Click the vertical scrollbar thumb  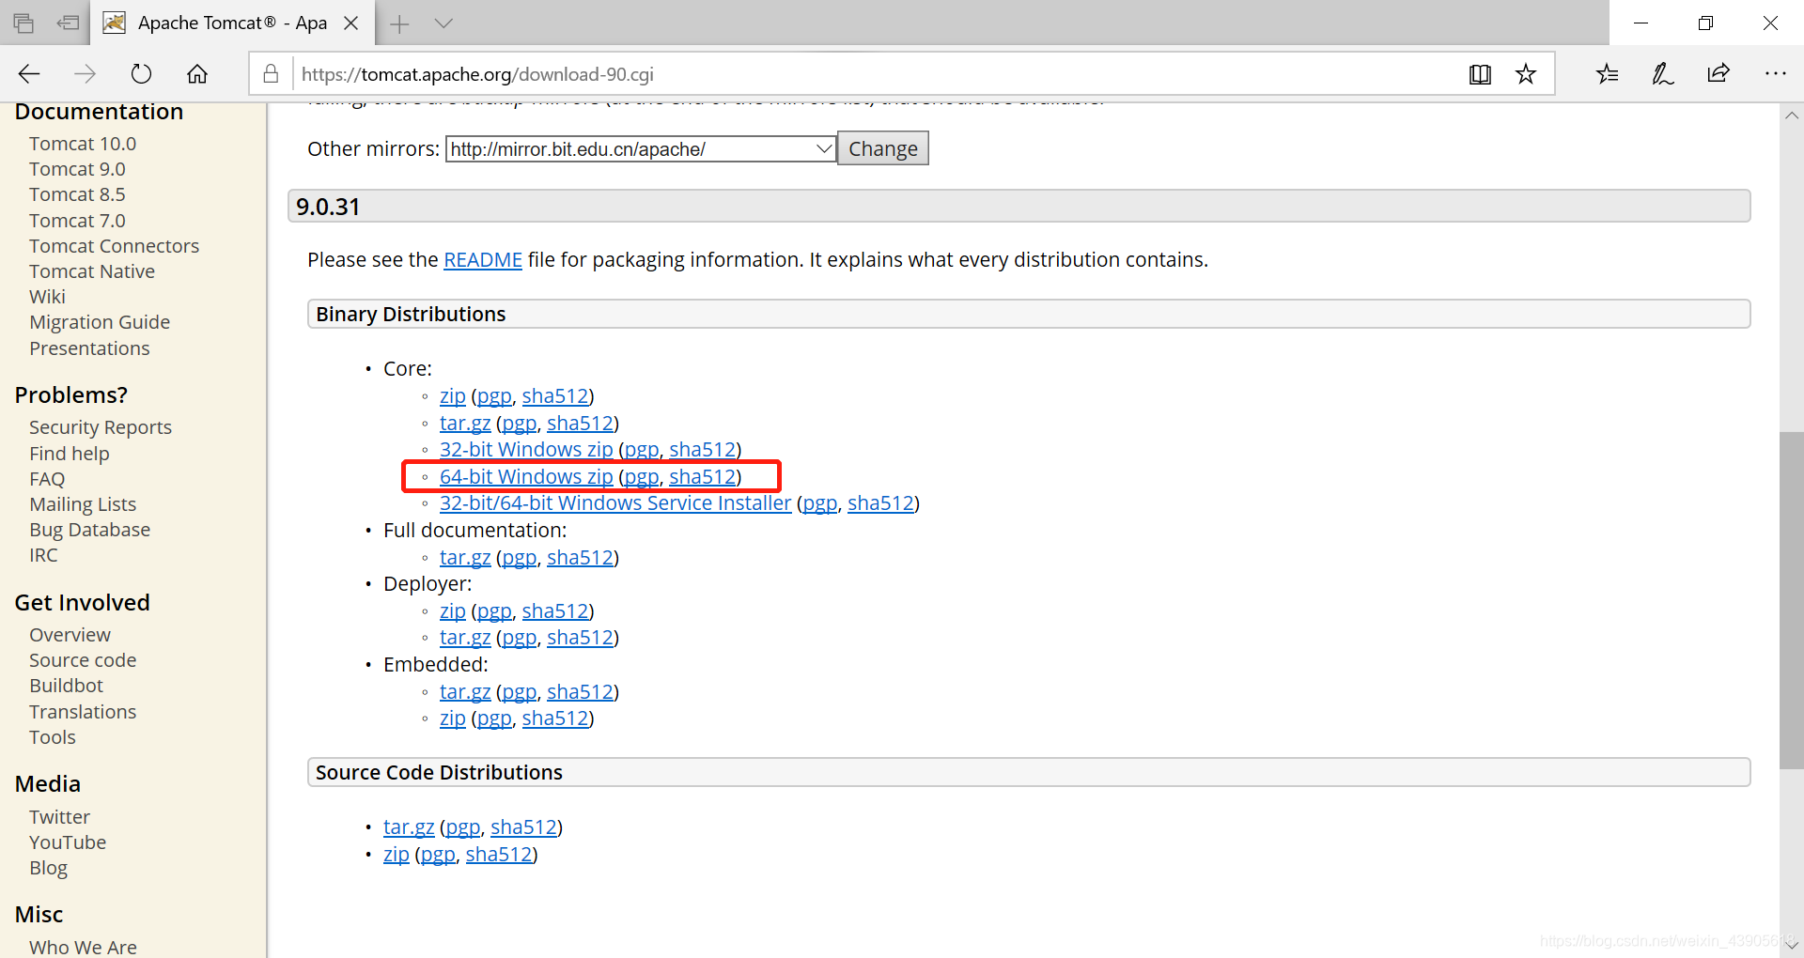pos(1791,600)
